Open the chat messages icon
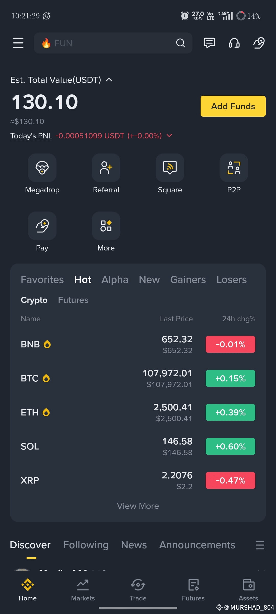 click(209, 43)
